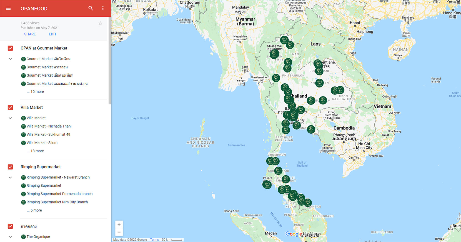The width and height of the screenshot is (461, 242).
Task: Select Villa Market - Silom
Action: (x=42, y=143)
